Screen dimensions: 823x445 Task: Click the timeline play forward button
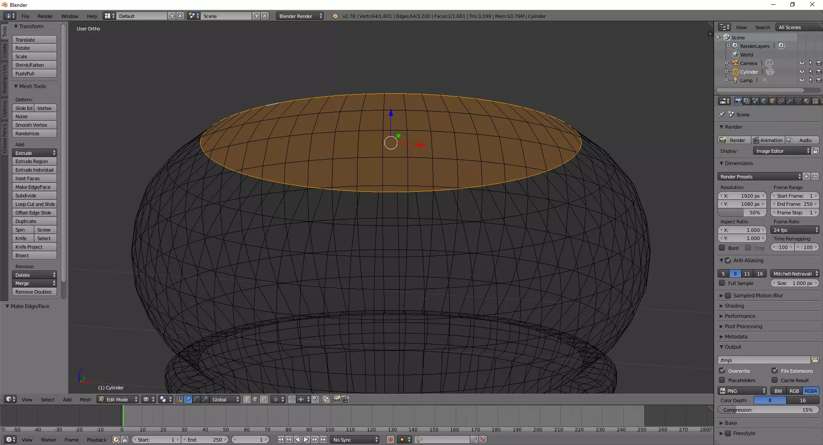tap(306, 439)
